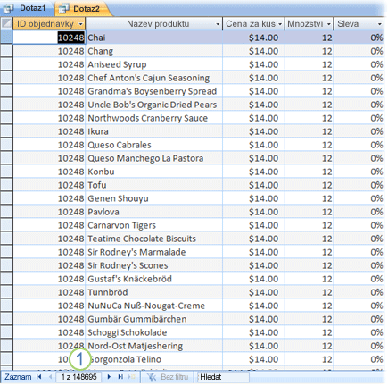Select the row selector for Chang
This screenshot has width=388, height=386.
point(6,51)
